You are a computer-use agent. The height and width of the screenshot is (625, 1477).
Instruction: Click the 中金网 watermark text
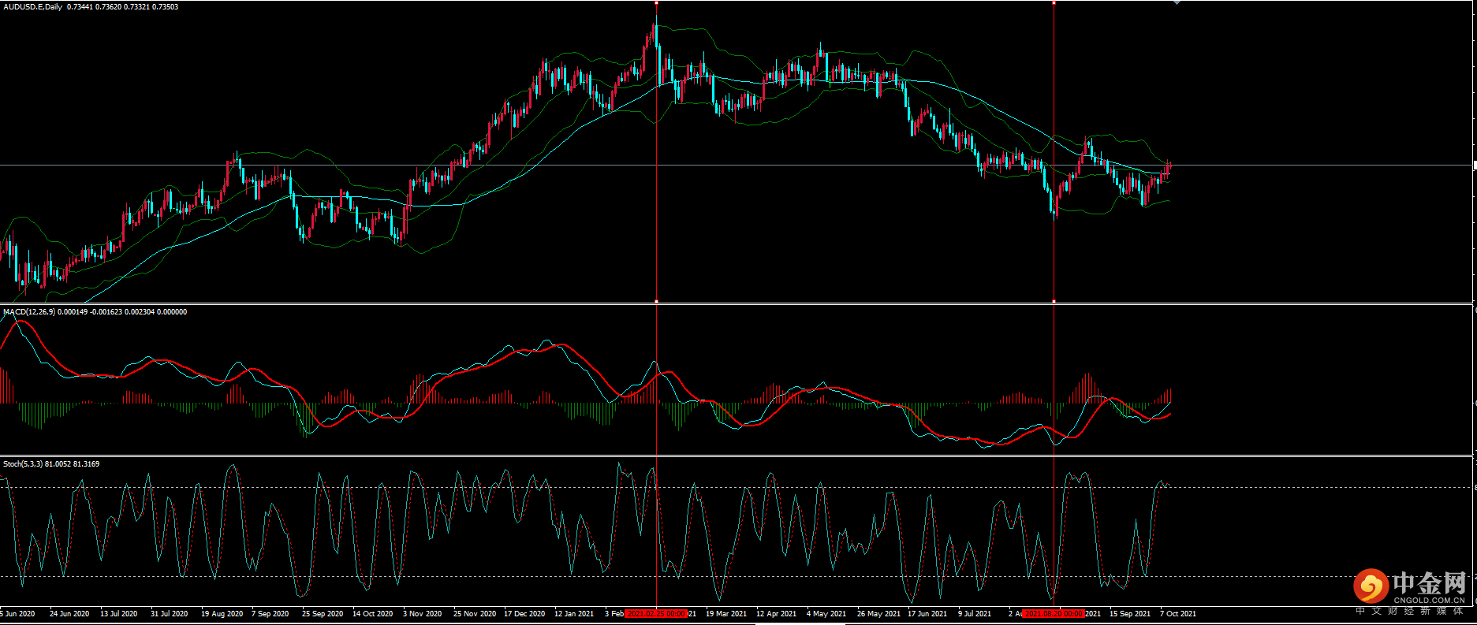[1428, 583]
